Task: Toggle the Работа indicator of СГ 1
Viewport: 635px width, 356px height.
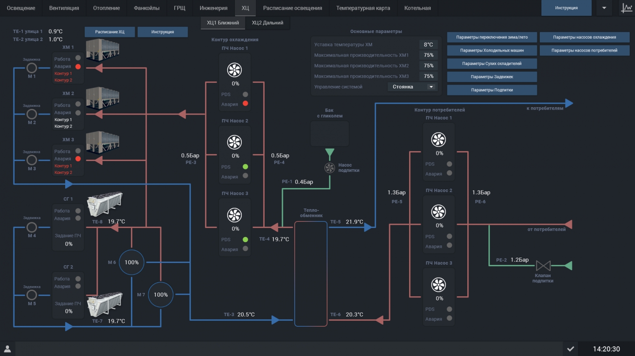Action: tap(78, 211)
